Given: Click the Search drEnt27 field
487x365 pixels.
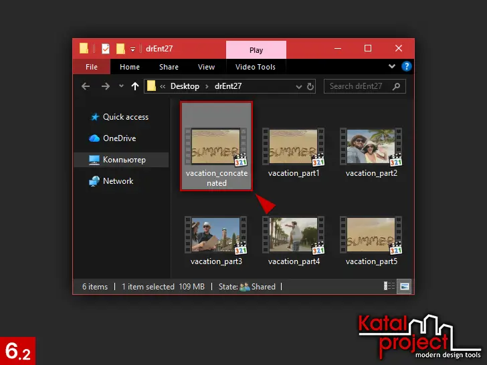Looking at the screenshot, I should 359,86.
